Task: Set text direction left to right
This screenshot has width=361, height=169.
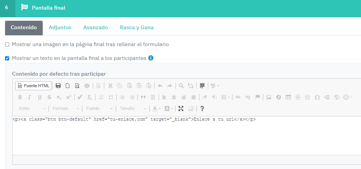Action: pyautogui.click(x=205, y=97)
